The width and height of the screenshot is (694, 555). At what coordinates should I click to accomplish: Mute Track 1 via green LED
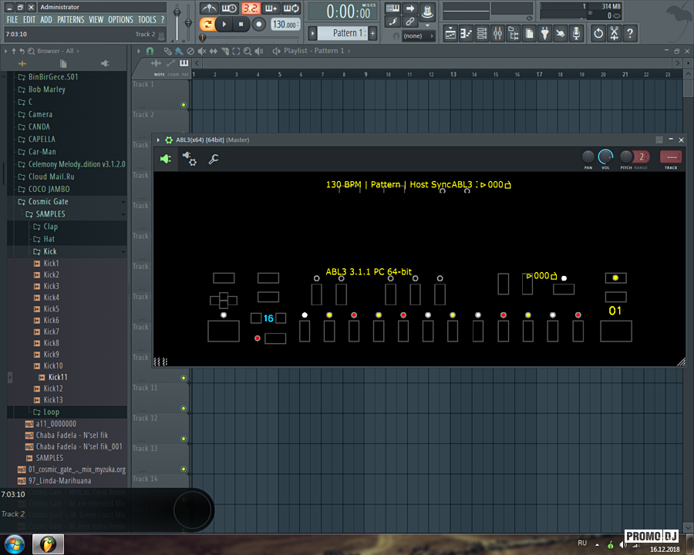tap(184, 105)
